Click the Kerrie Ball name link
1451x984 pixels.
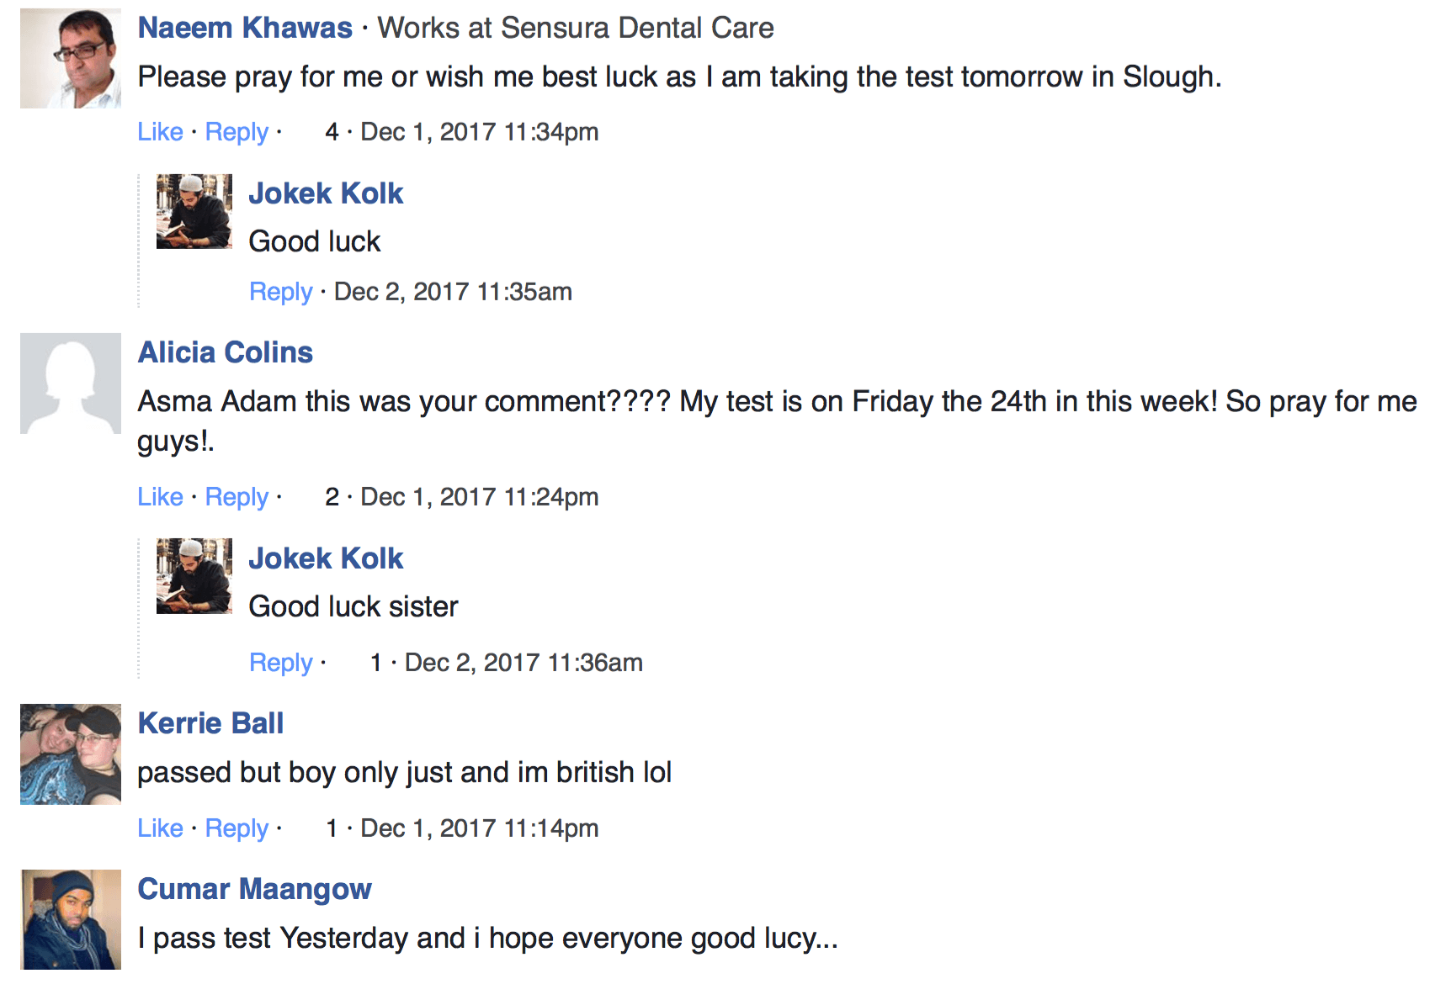point(210,723)
